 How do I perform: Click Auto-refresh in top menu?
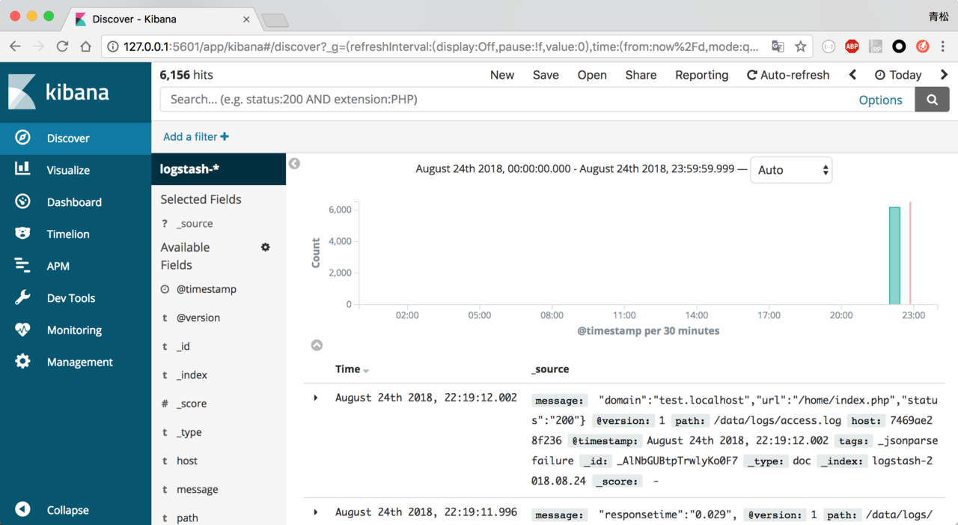(788, 75)
